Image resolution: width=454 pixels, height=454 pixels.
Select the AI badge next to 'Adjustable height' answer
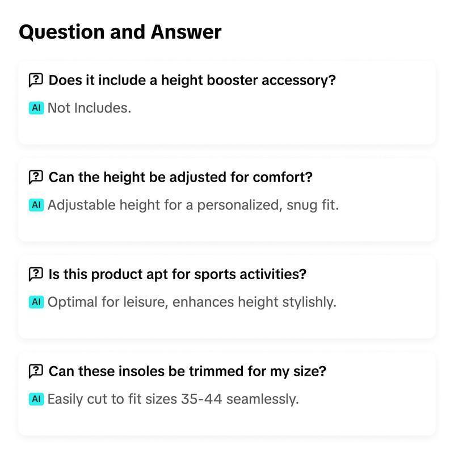pyautogui.click(x=37, y=204)
